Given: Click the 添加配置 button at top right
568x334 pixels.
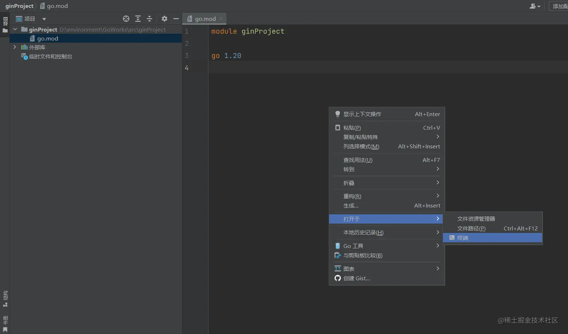Looking at the screenshot, I should pyautogui.click(x=559, y=6).
